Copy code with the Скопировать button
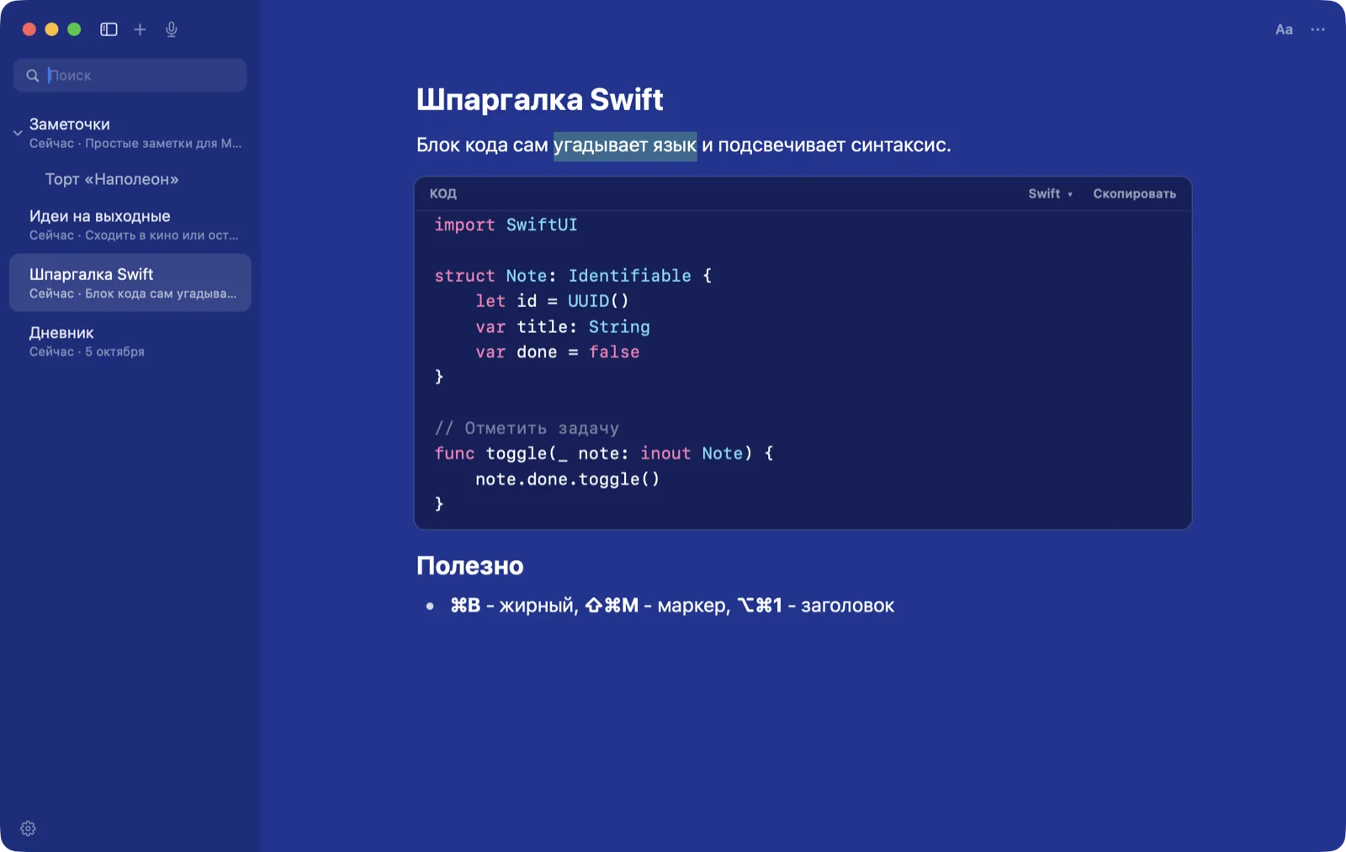 (x=1134, y=193)
